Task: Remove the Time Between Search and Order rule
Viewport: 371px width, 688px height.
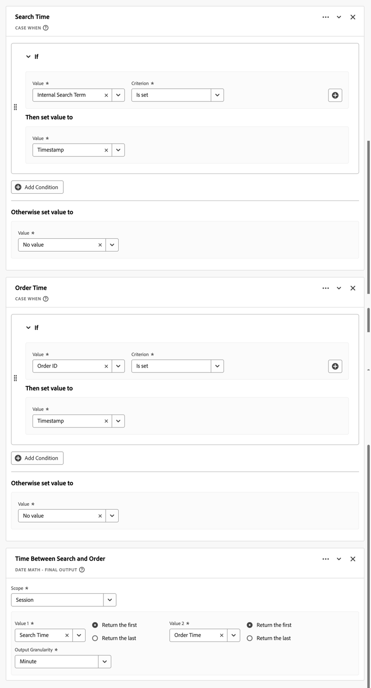Action: tap(353, 559)
